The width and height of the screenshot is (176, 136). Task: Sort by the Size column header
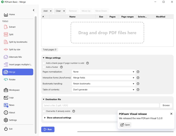pyautogui.click(x=101, y=17)
